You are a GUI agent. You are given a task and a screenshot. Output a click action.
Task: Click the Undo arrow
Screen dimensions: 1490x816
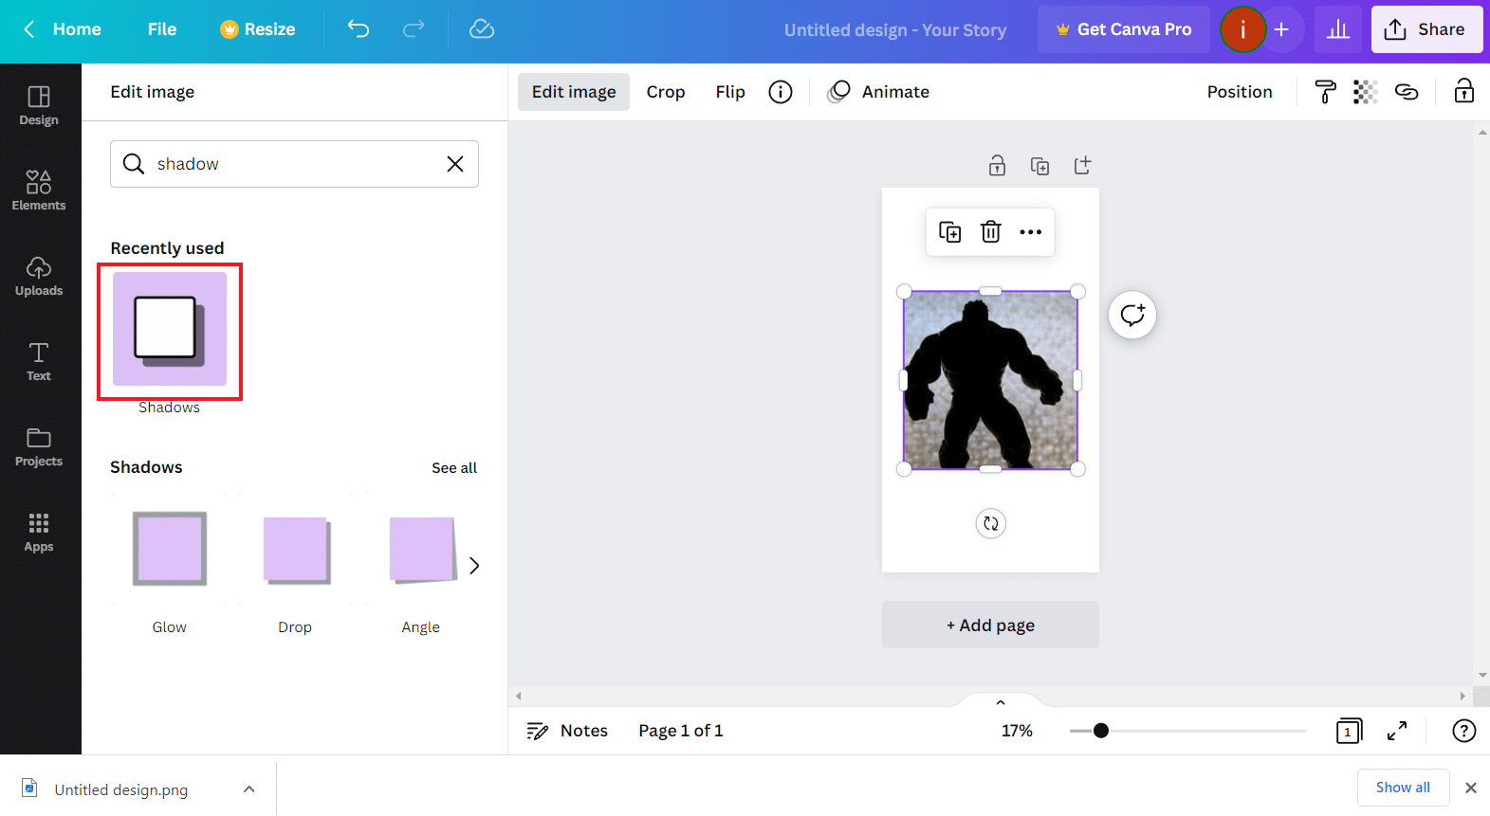[358, 29]
